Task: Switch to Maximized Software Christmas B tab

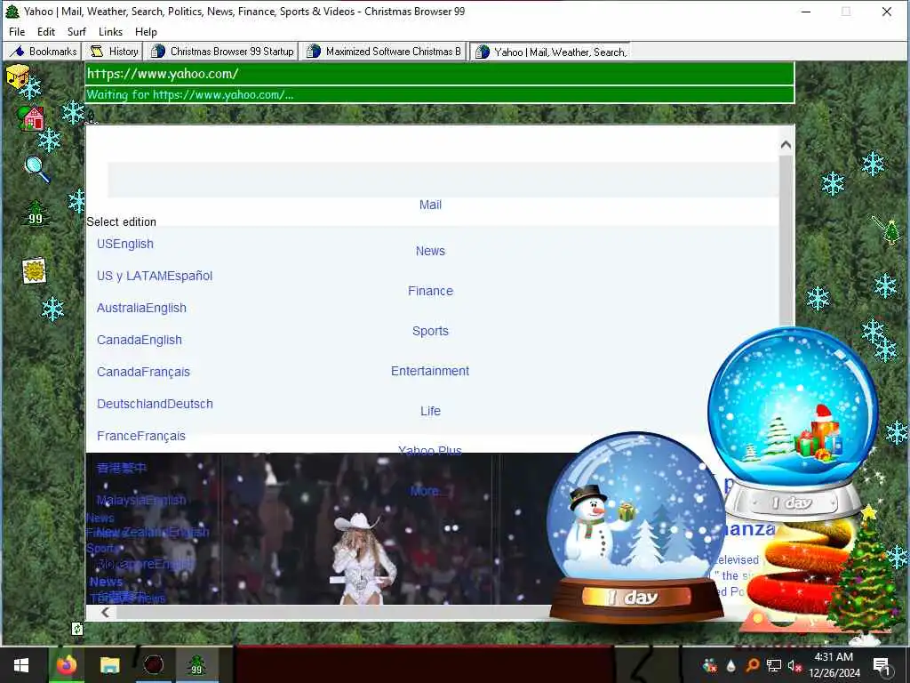Action: [384, 51]
